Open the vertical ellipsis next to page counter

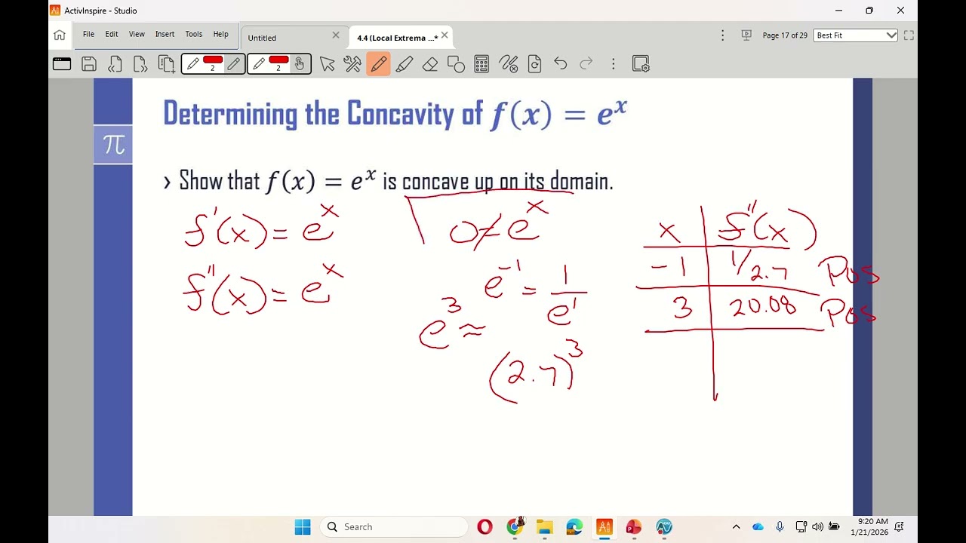click(722, 35)
